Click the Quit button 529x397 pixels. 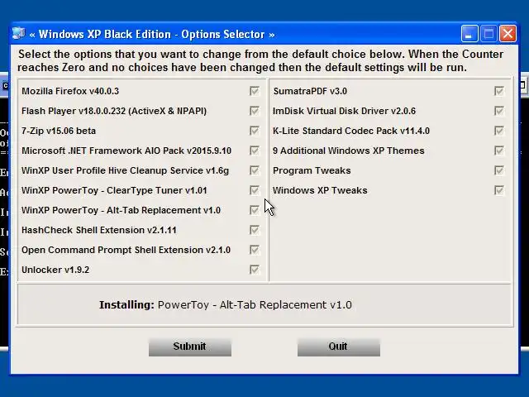[x=339, y=347]
